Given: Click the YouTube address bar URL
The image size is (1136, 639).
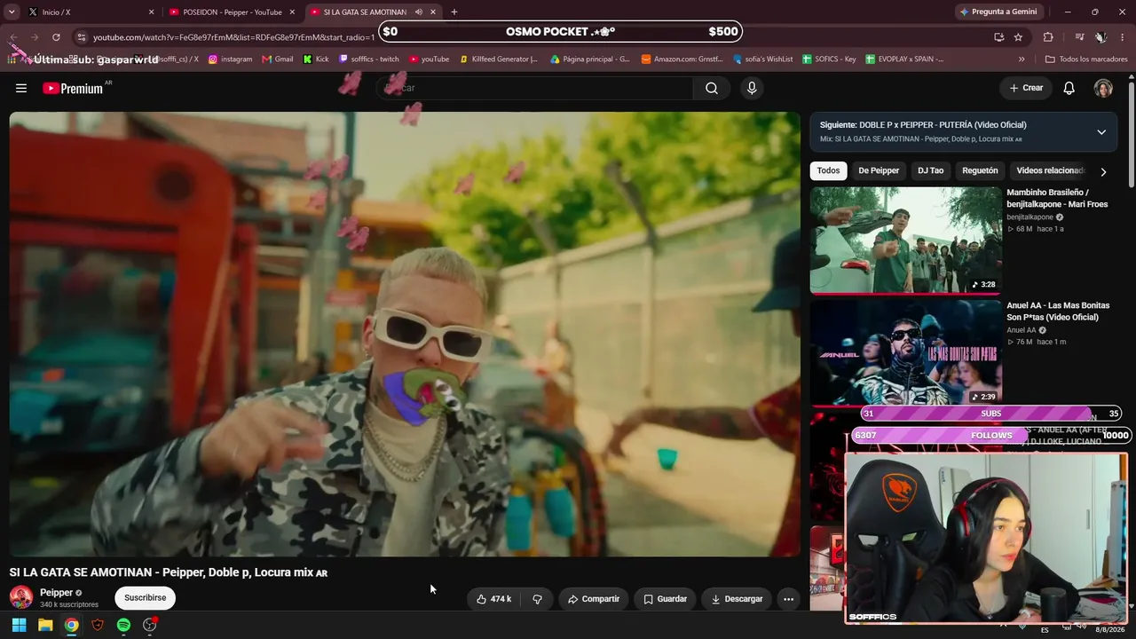Looking at the screenshot, I should [x=234, y=37].
